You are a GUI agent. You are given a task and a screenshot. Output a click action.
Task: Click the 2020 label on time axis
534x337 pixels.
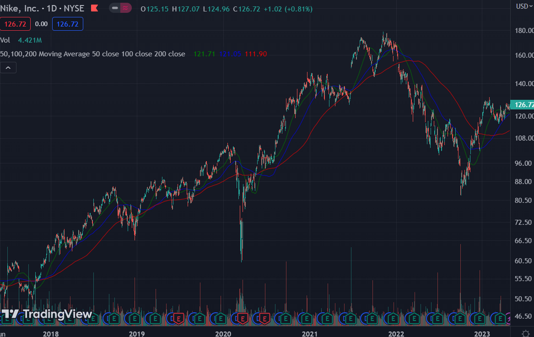tap(223, 334)
